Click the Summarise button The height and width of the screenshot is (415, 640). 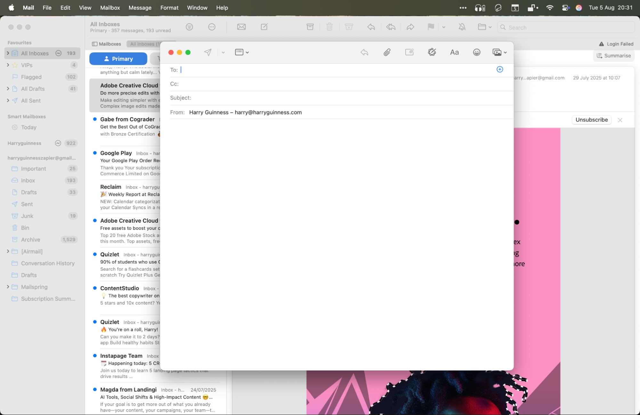(x=613, y=55)
